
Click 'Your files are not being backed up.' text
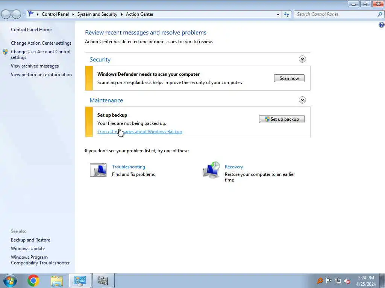coord(132,123)
